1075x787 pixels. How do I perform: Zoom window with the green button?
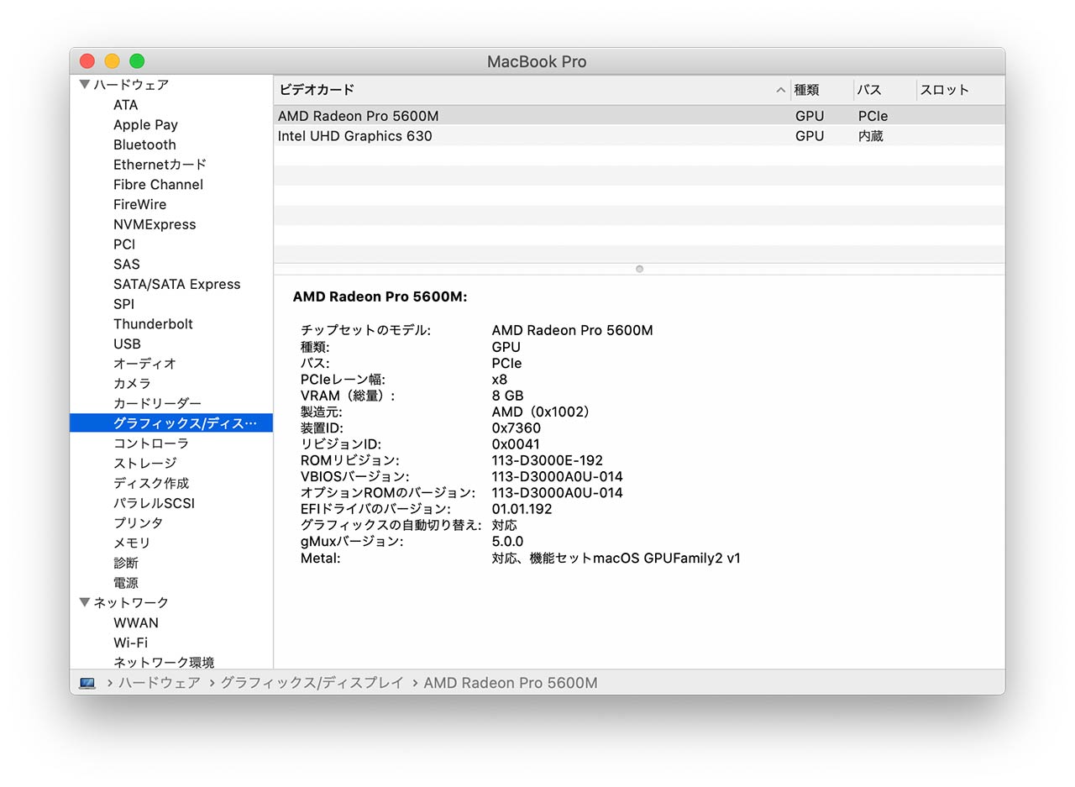[137, 61]
